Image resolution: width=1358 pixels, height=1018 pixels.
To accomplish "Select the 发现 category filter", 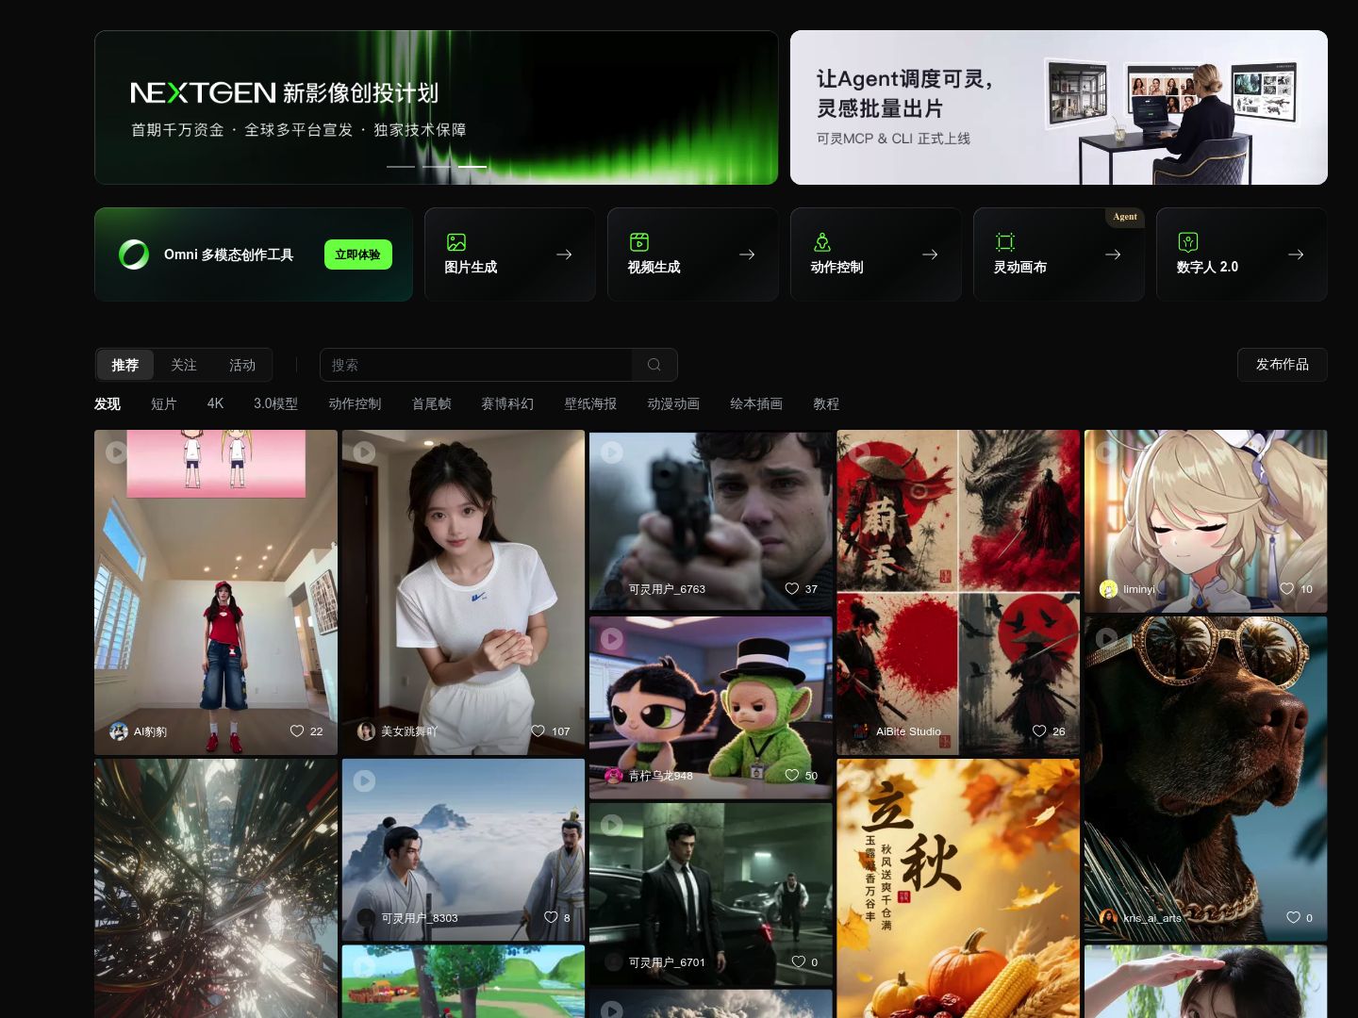I will [108, 403].
